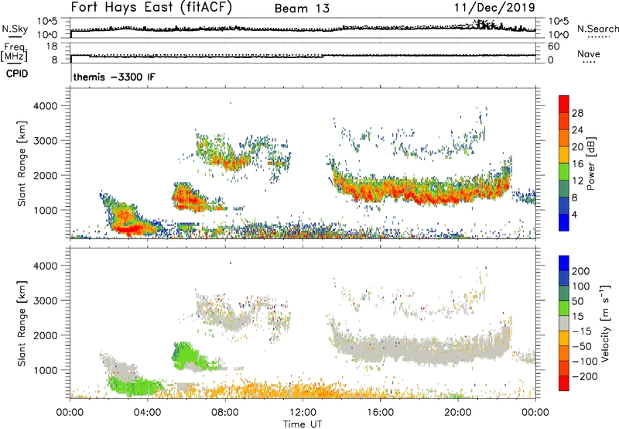This screenshot has width=619, height=429.
Task: Click the "N.Search" legend label
Action: pos(597,29)
